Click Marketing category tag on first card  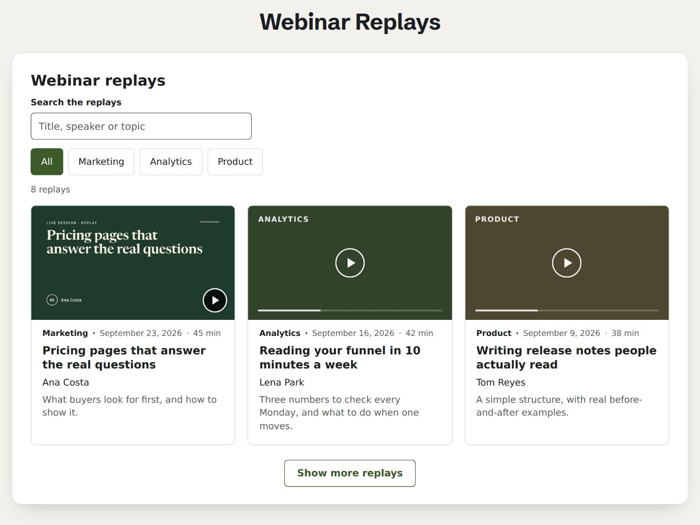[x=65, y=333]
